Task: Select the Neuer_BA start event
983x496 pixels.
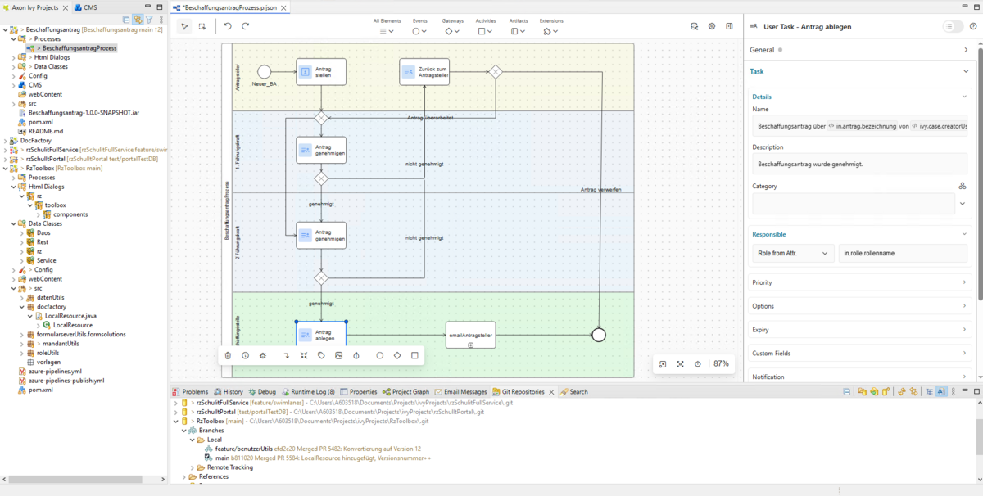Action: 264,72
